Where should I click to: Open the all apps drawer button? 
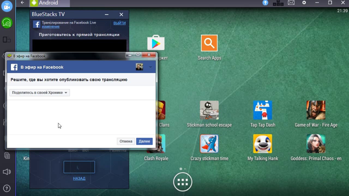183,182
